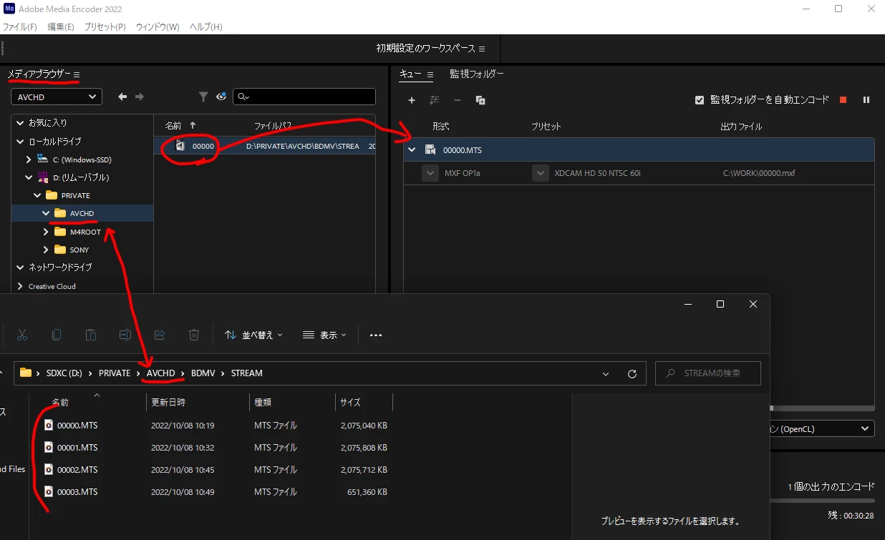Click the Paste icon in Explorer toolbar
Image resolution: width=885 pixels, height=540 pixels.
coord(91,335)
